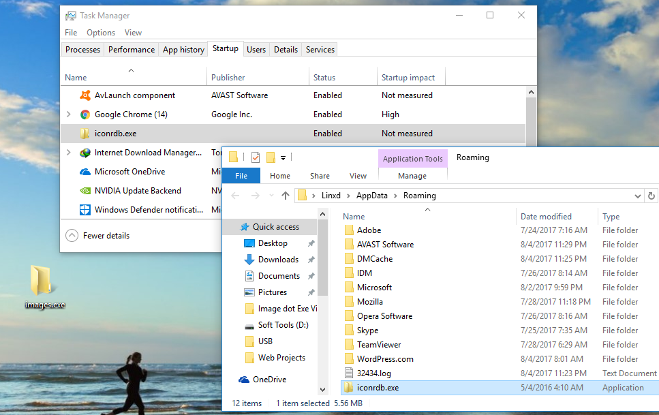Click navigation pane scrollbar thumb

pos(322,257)
